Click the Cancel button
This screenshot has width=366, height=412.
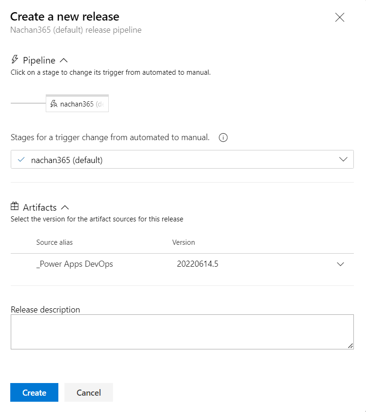tap(89, 392)
